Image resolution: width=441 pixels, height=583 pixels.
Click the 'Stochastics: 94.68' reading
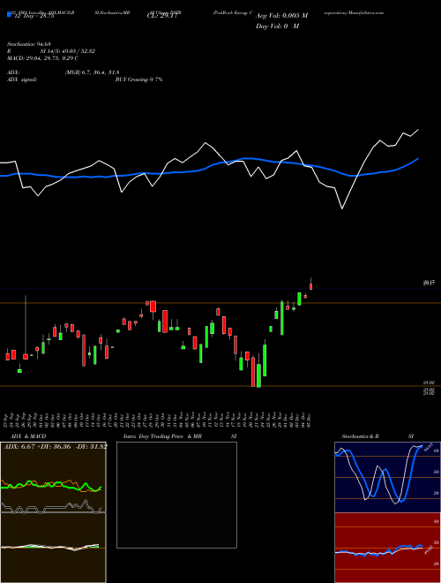coord(28,44)
